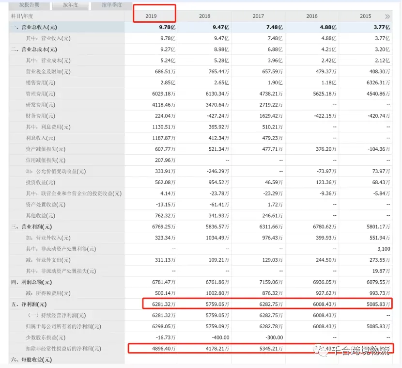The width and height of the screenshot is (402, 368).
Task: Click the 207.96万 credit impairment value
Action: [x=165, y=160]
